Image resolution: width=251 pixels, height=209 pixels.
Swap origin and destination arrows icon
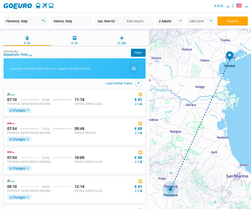[44, 21]
